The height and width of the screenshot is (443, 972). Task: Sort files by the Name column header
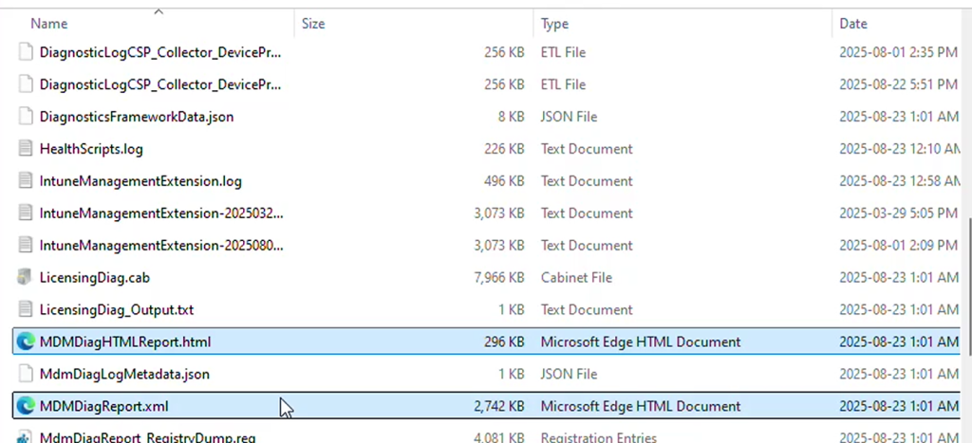pos(49,24)
